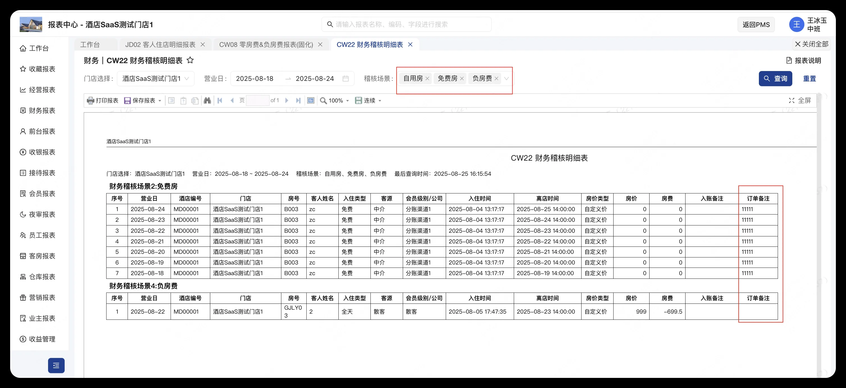Switch to CW08 零房费&负房费报表 tab
The image size is (846, 388).
click(x=266, y=44)
